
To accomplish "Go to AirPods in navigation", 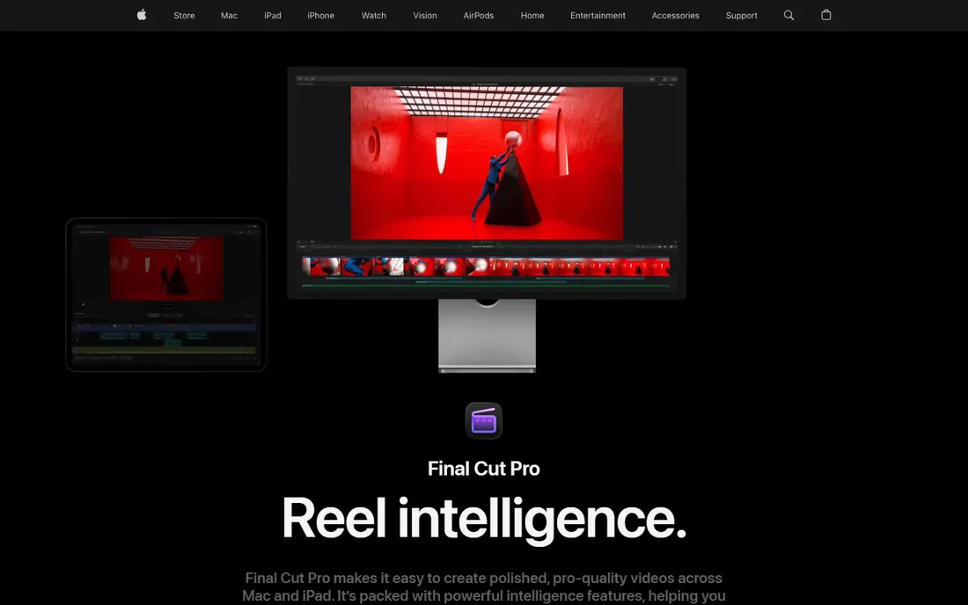I will click(479, 16).
